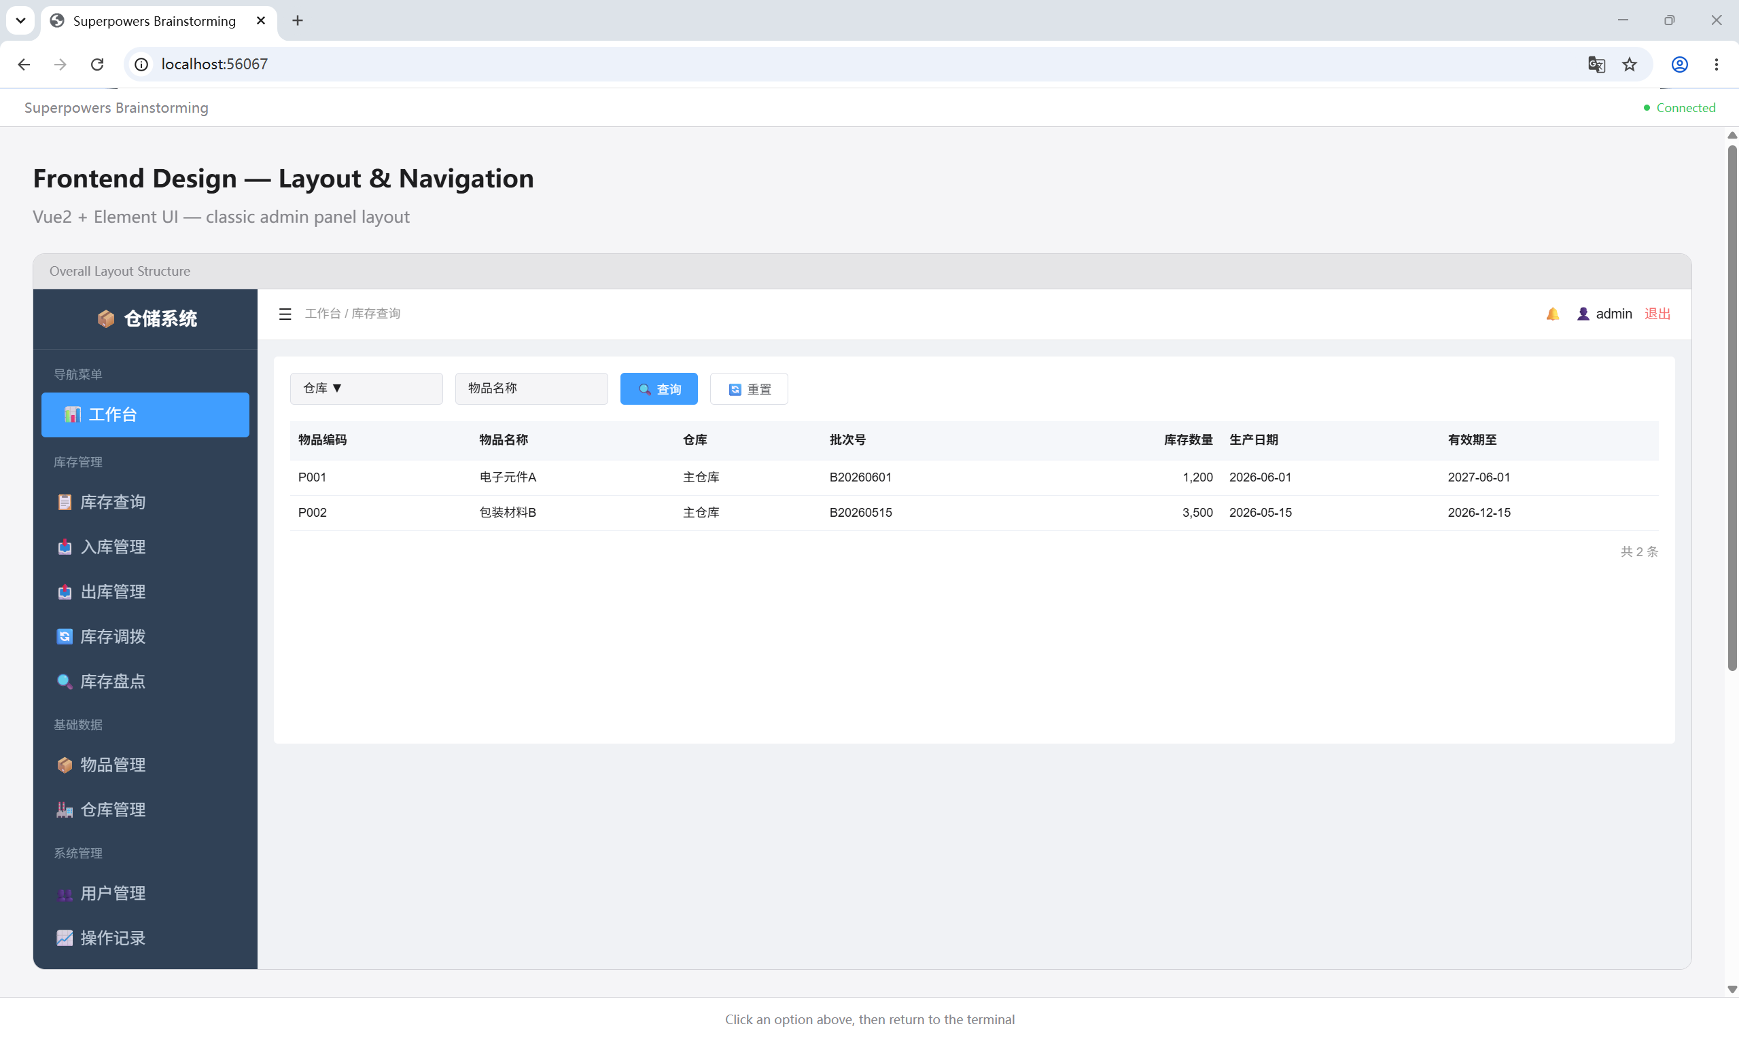Click 库存查询 in the breadcrumb
Image resolution: width=1739 pixels, height=1037 pixels.
click(x=376, y=314)
